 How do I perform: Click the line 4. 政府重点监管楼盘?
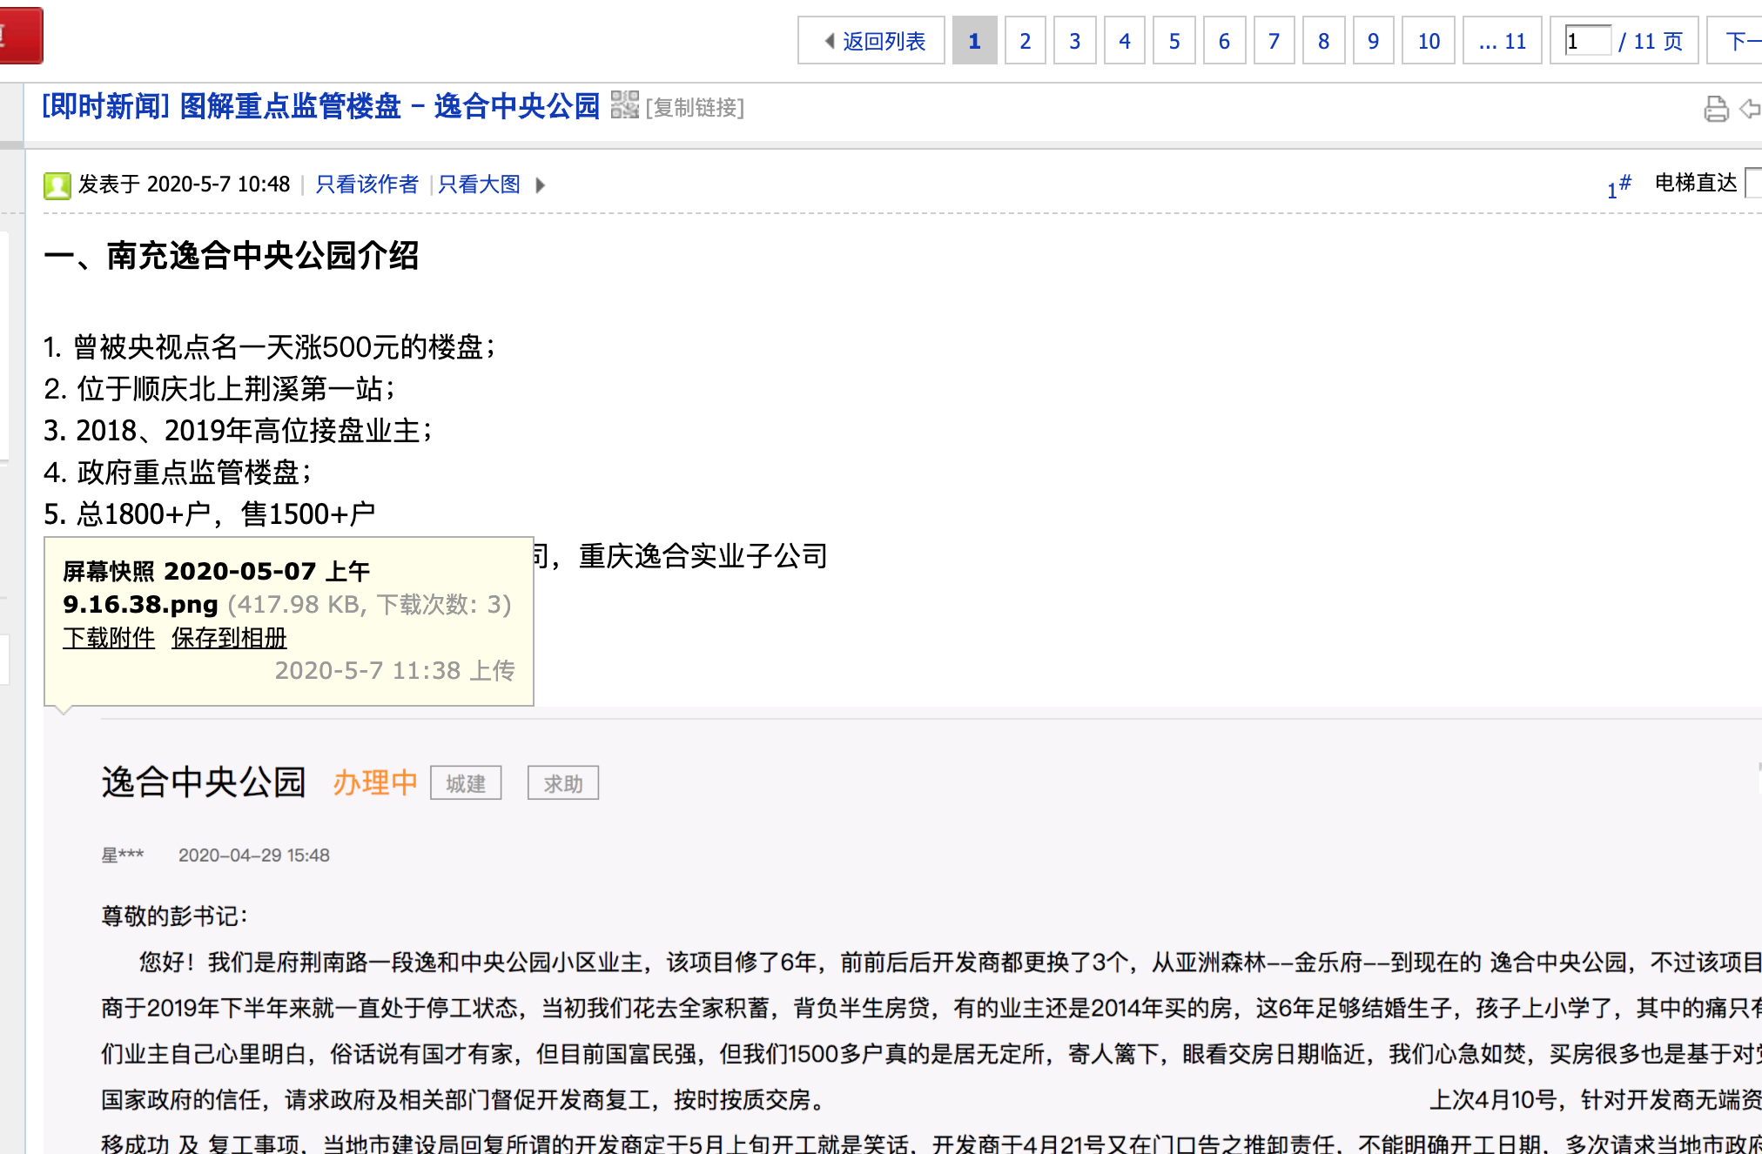tap(178, 473)
